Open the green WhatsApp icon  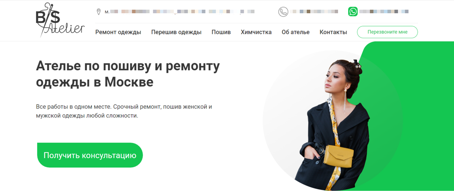tap(353, 12)
